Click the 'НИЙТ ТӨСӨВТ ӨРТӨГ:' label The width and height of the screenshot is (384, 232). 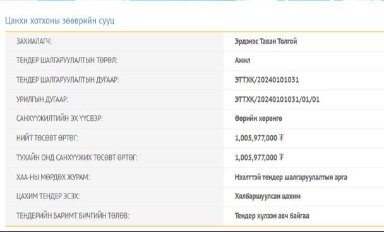tap(47, 138)
